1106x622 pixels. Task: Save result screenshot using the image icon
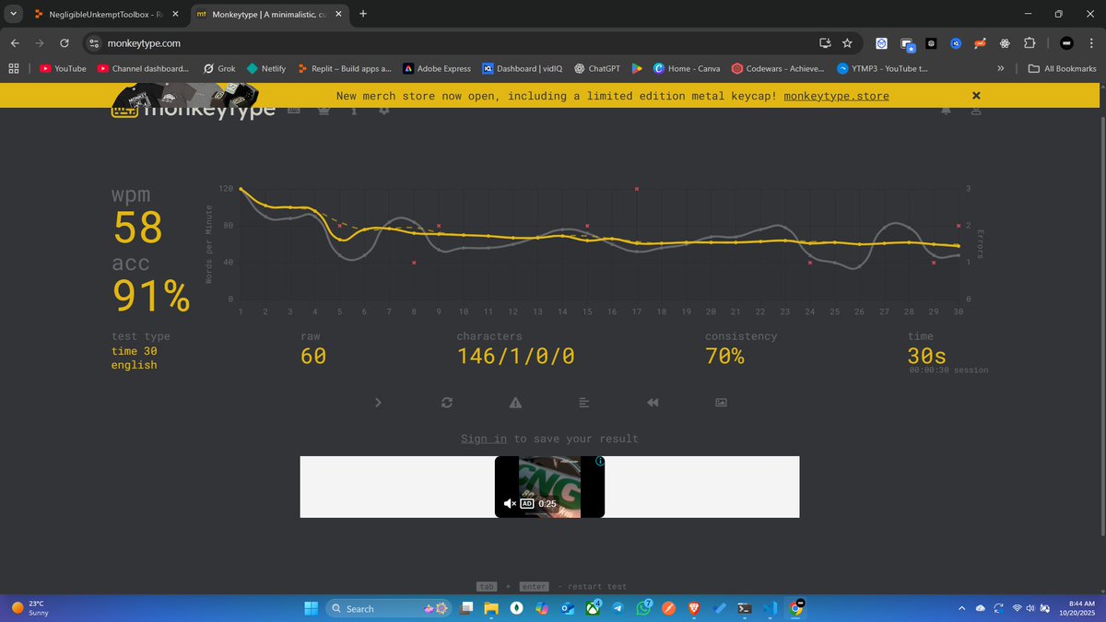(x=721, y=403)
